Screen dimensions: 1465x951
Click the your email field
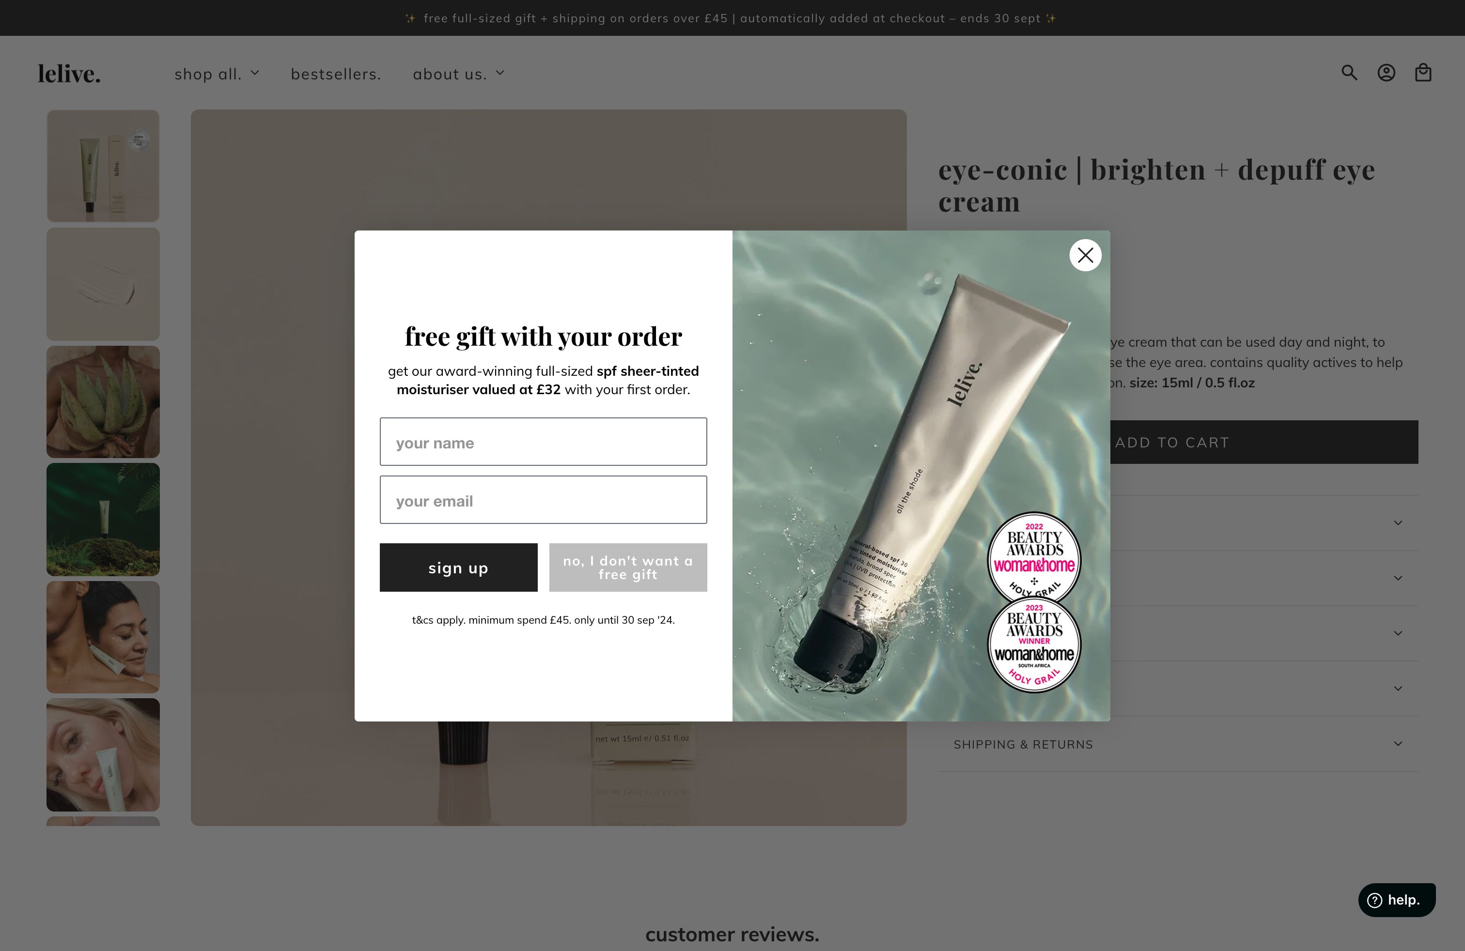click(543, 500)
